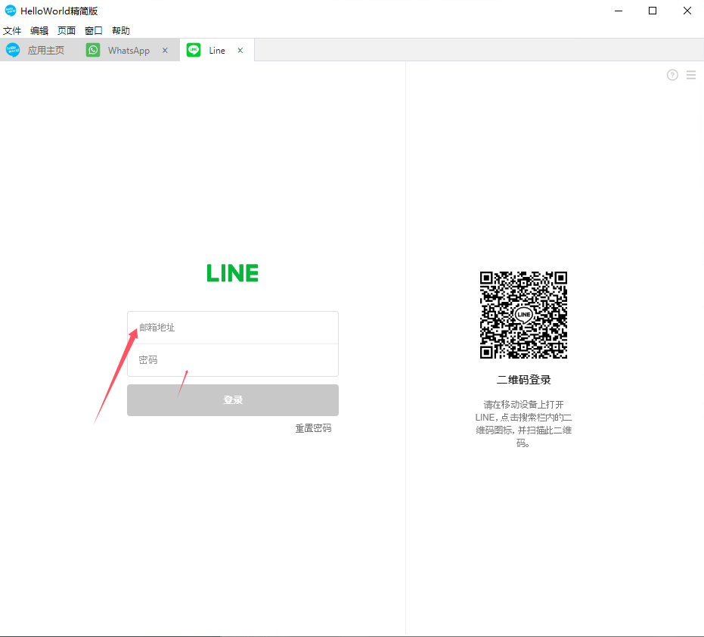Maximize the HelloWorld window
The width and height of the screenshot is (704, 637).
[653, 11]
